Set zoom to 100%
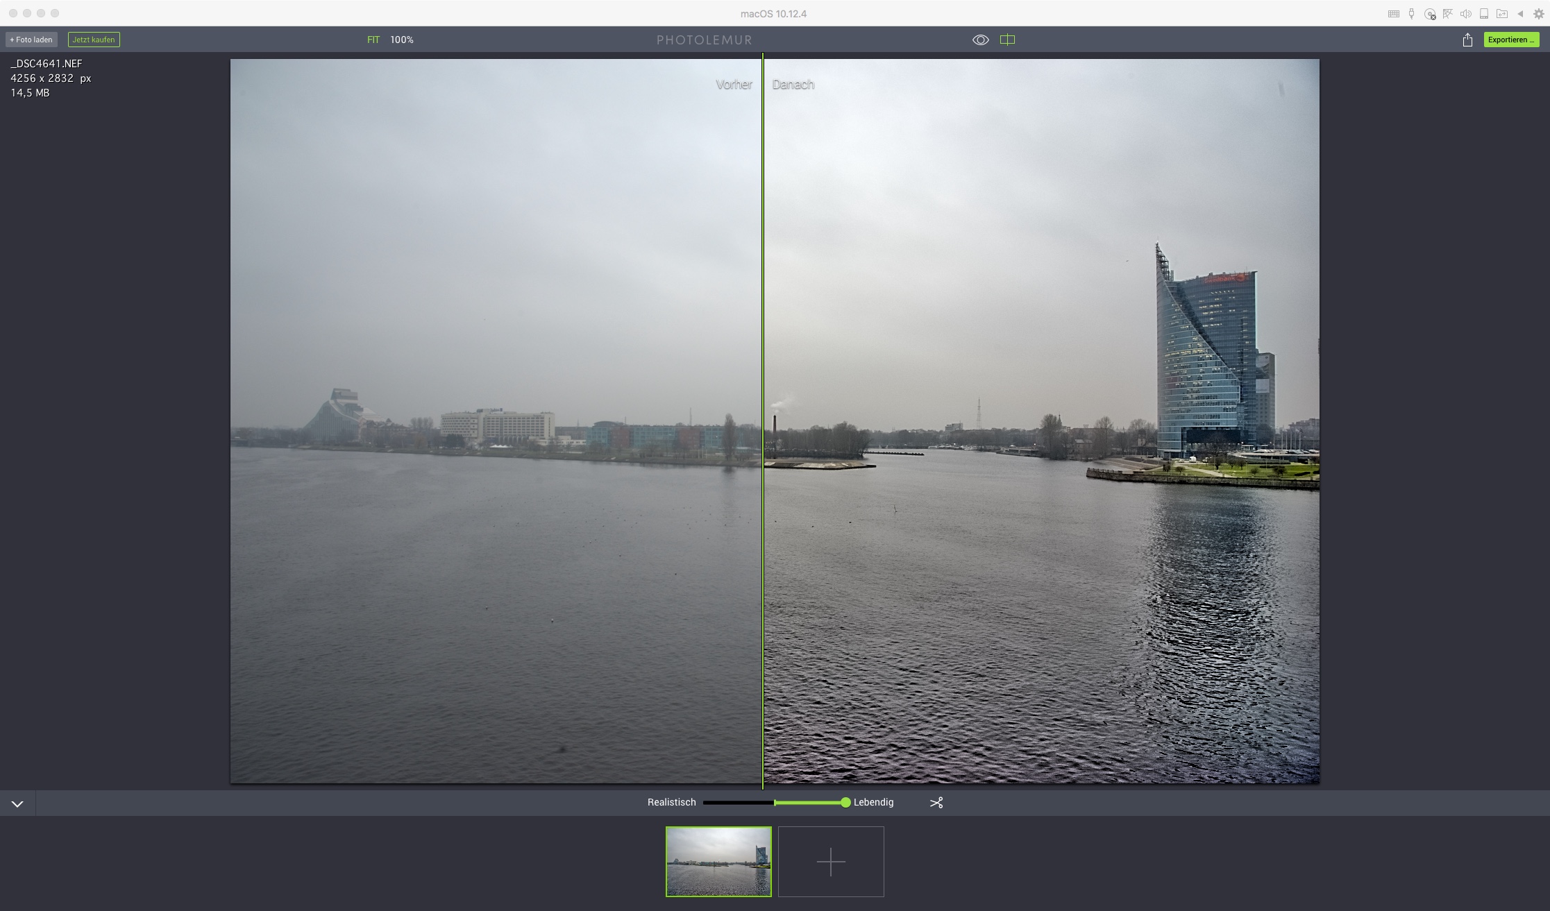 tap(402, 40)
